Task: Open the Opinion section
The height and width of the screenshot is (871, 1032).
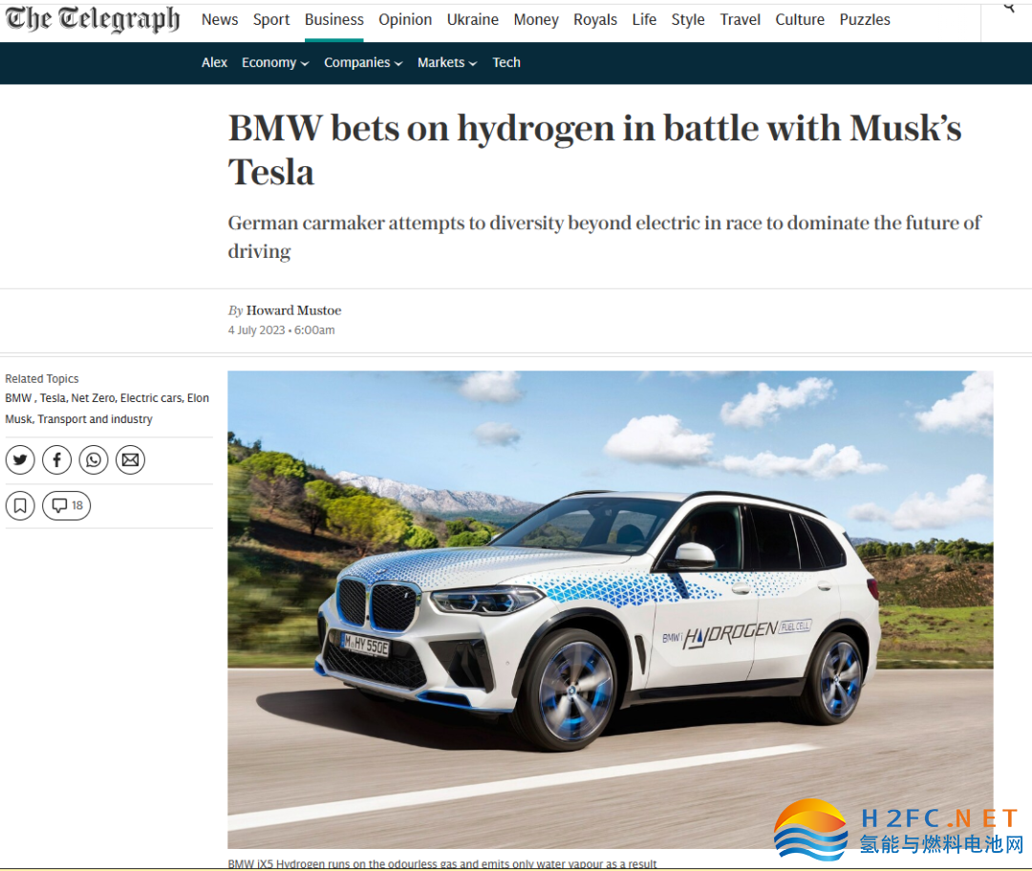Action: pyautogui.click(x=405, y=20)
